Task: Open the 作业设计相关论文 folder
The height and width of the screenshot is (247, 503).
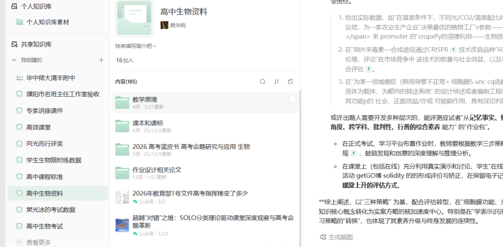Action: click(x=205, y=173)
